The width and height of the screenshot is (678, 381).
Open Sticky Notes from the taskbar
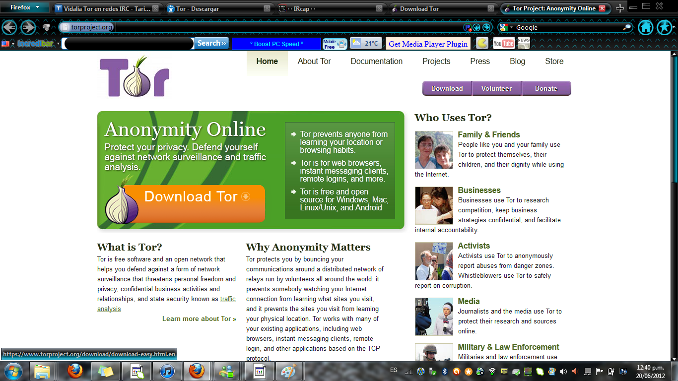click(106, 371)
